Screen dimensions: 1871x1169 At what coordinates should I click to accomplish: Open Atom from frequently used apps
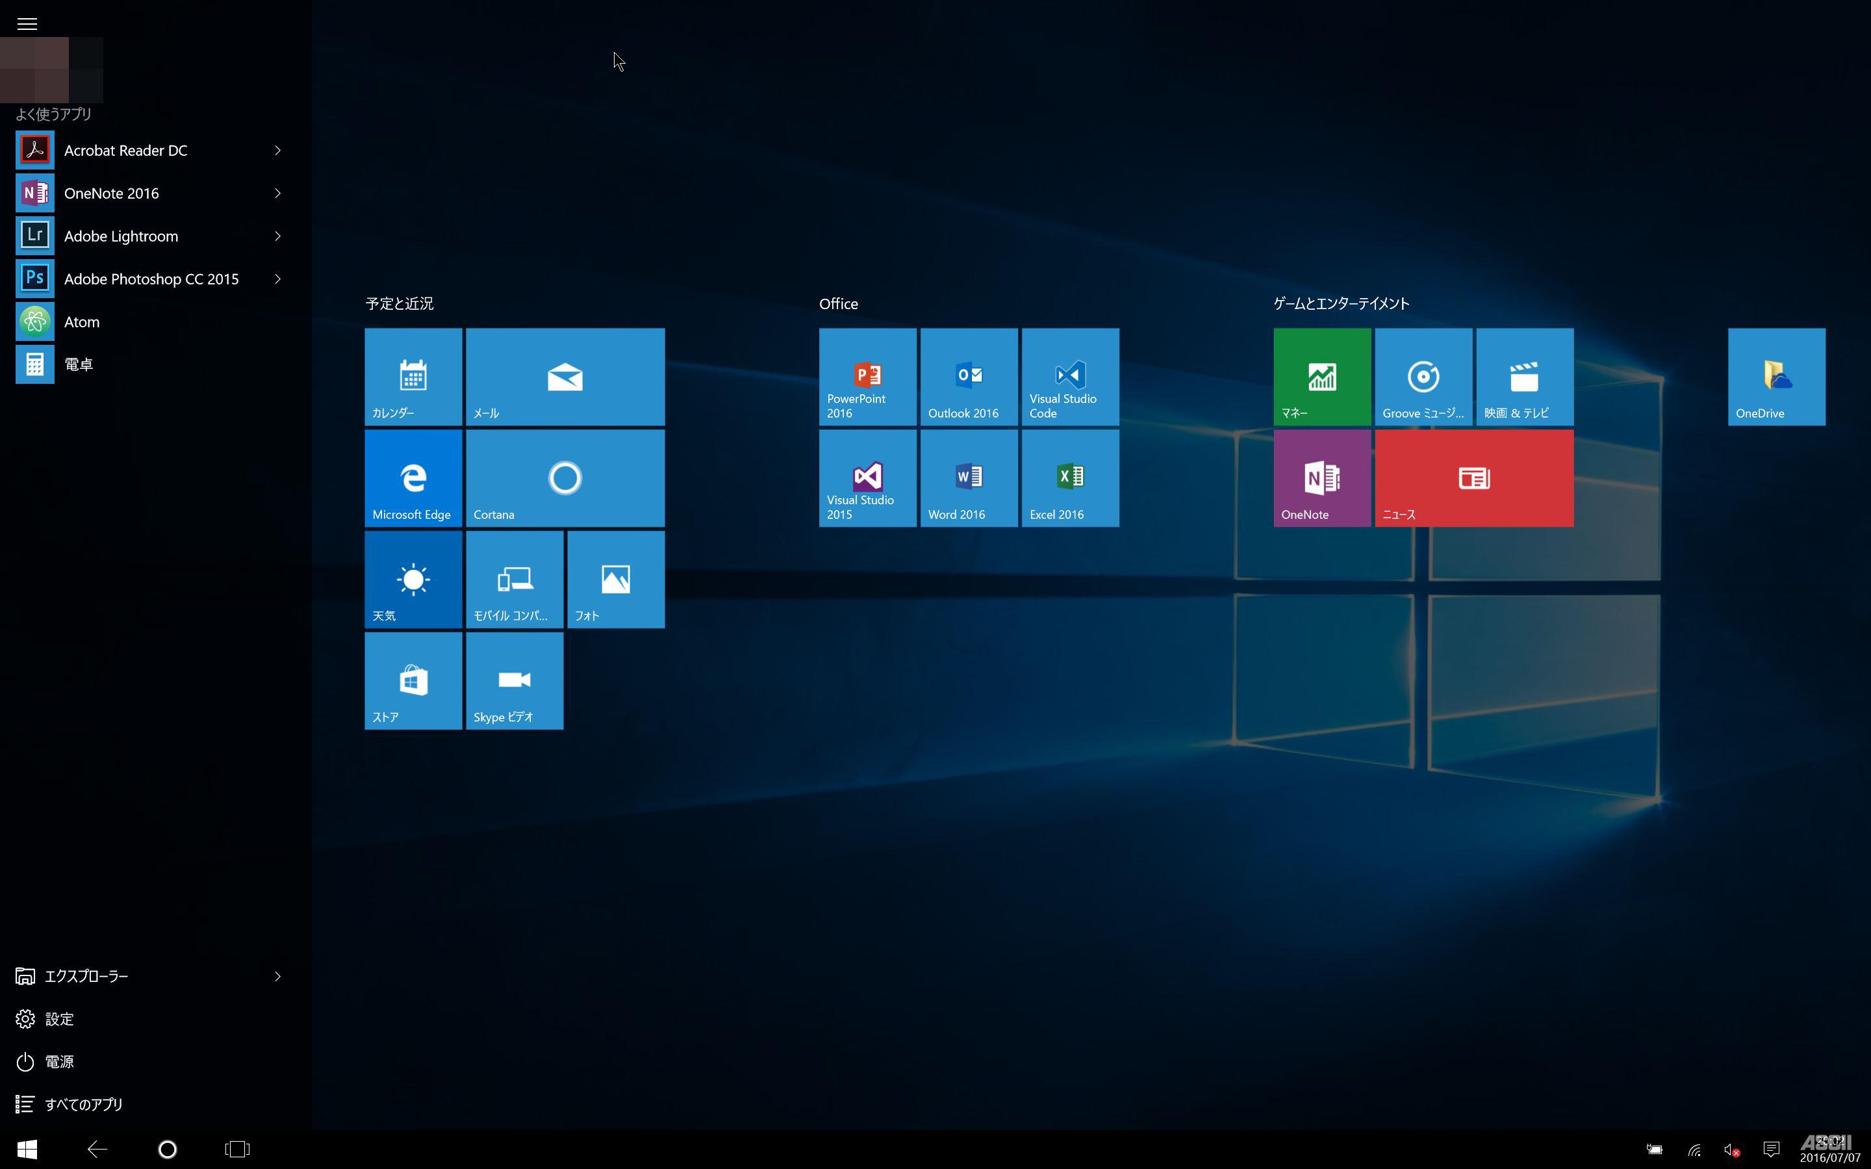(x=81, y=321)
